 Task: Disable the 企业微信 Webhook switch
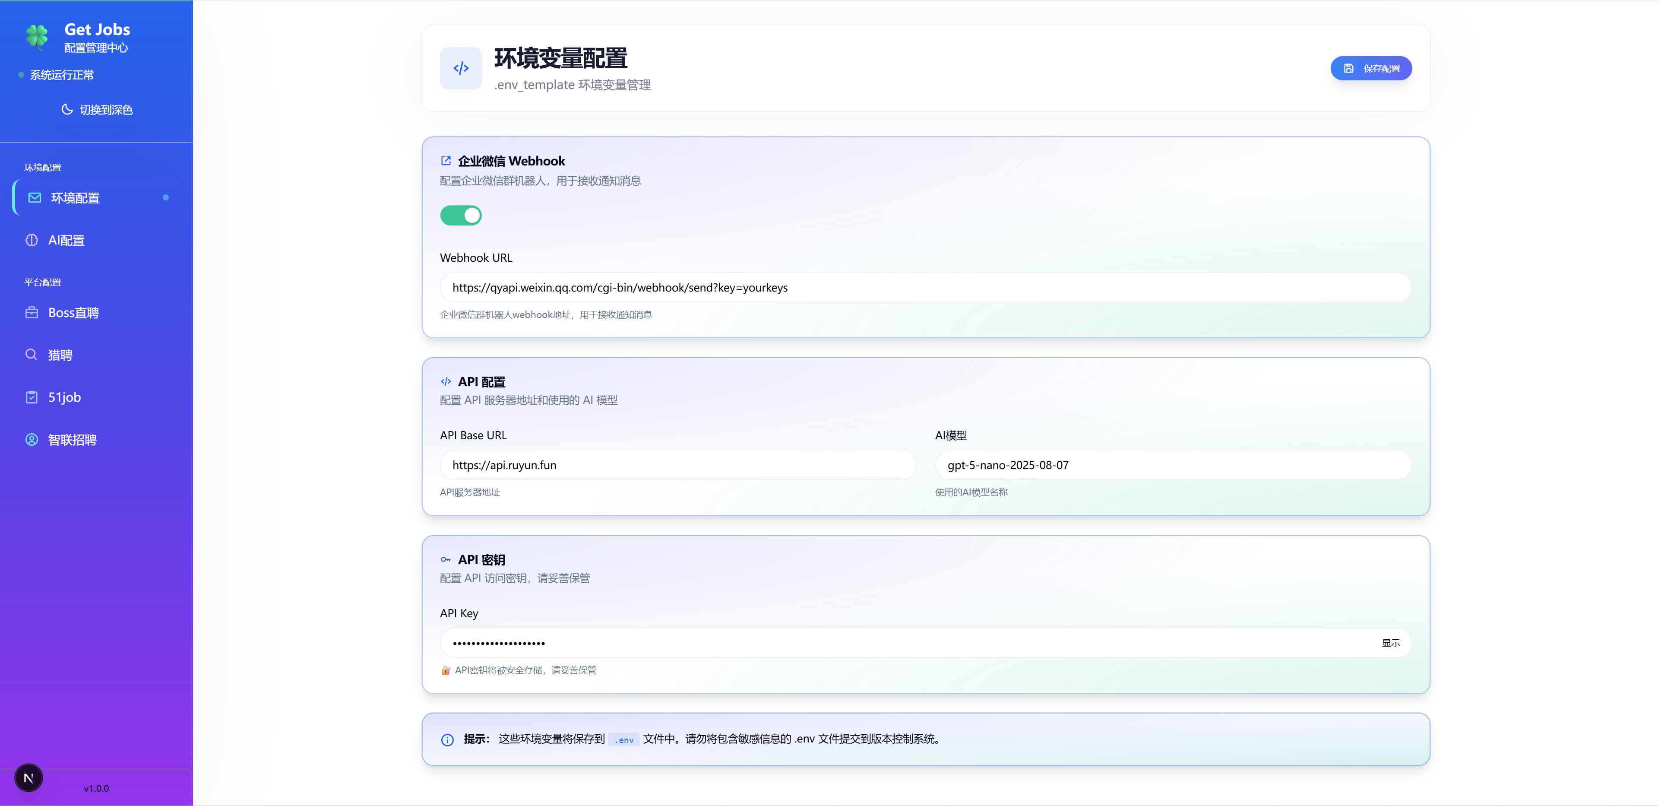461,215
